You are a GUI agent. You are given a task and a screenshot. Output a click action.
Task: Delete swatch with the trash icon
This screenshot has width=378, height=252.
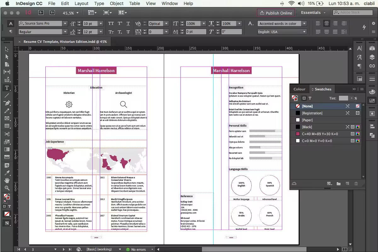[x=356, y=184]
